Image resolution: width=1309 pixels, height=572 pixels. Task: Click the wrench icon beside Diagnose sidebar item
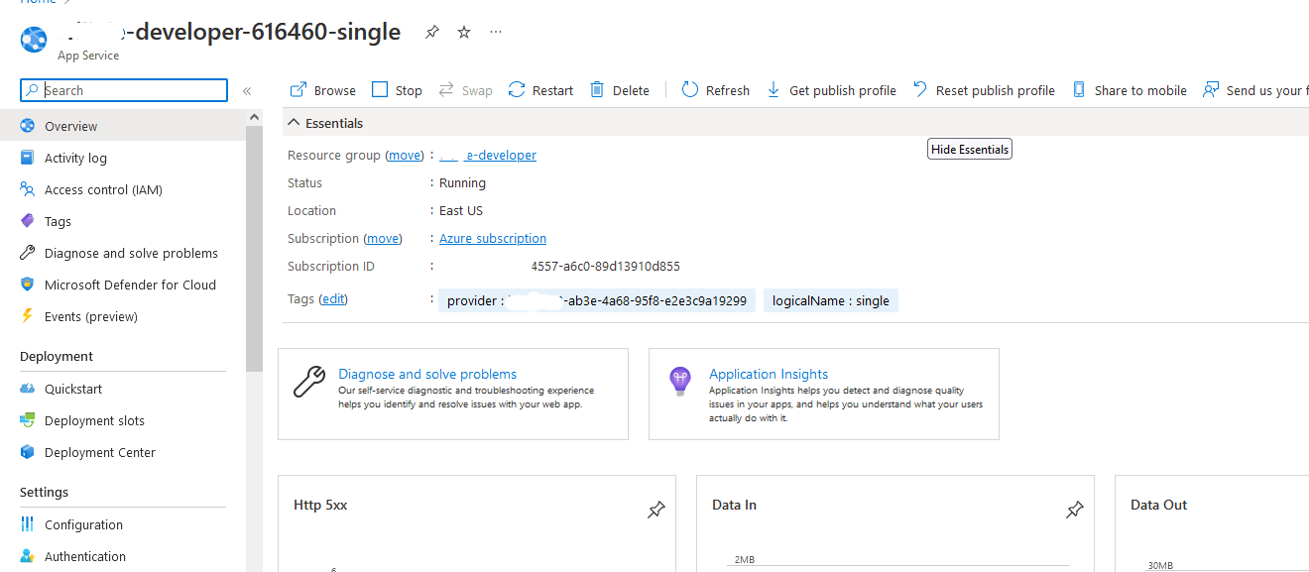27,253
